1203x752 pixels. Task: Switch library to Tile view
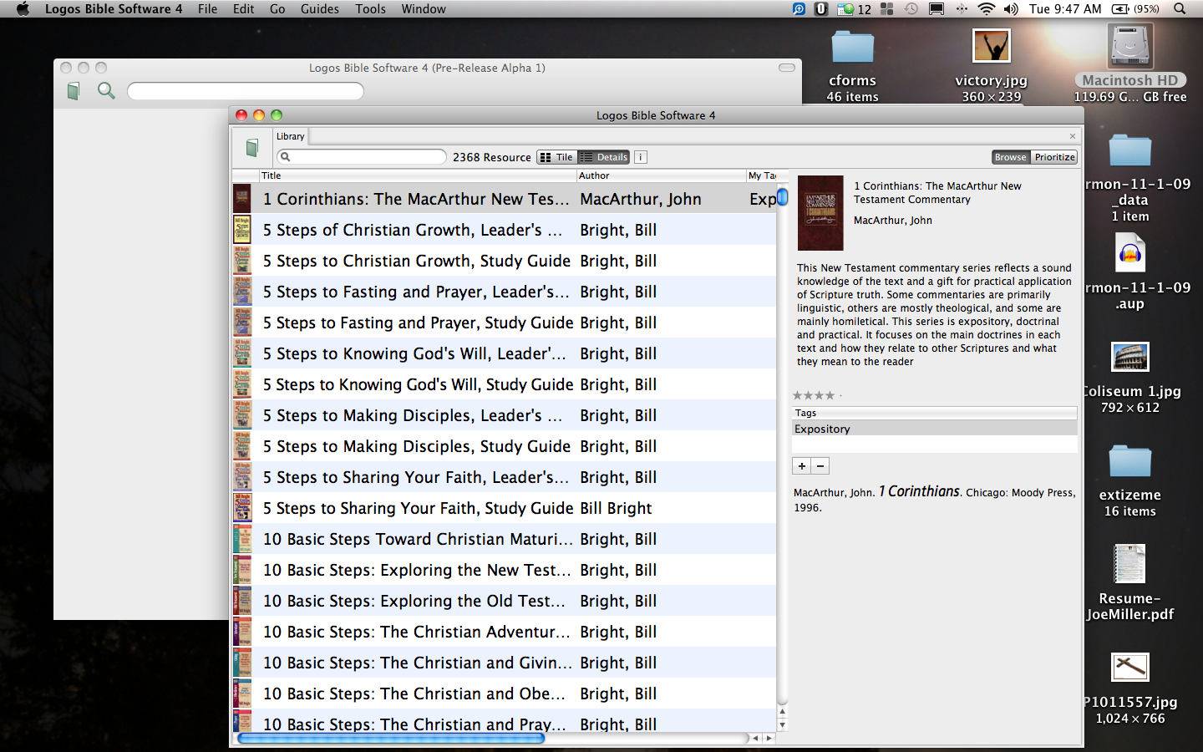[557, 157]
